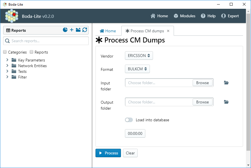Viewport: 251px width, 168px height.
Task: Switch to the Home tab
Action: coord(108,31)
